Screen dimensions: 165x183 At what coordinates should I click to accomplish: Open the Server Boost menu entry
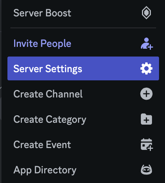(x=83, y=13)
